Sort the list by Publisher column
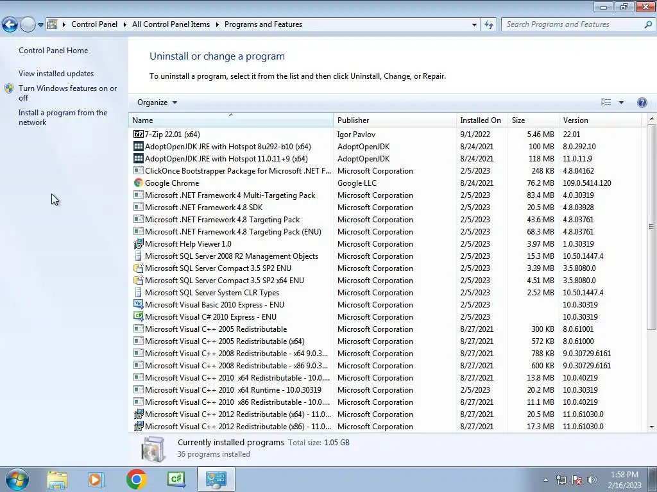The height and width of the screenshot is (492, 657). point(395,120)
